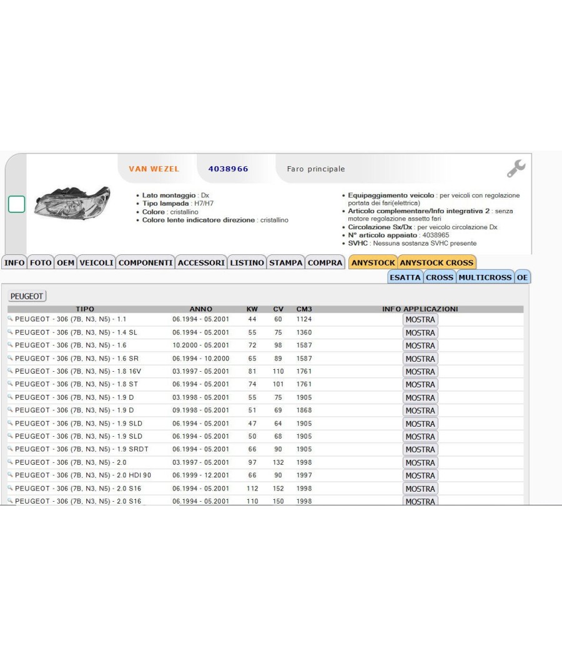Click row PEUGEOT 306 2.0 HDI 90
This screenshot has width=562, height=656.
point(265,475)
